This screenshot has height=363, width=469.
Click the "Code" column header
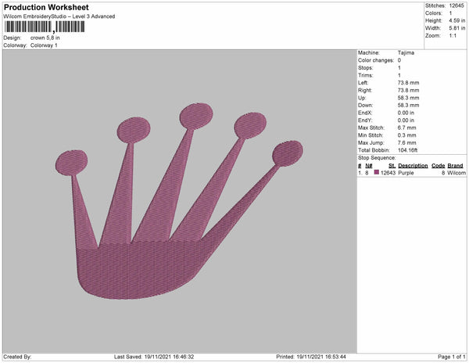tap(439, 166)
